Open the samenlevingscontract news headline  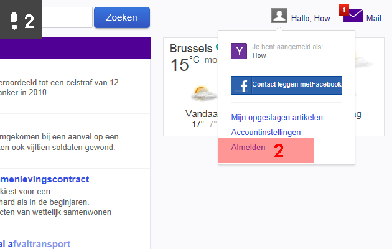[45, 179]
